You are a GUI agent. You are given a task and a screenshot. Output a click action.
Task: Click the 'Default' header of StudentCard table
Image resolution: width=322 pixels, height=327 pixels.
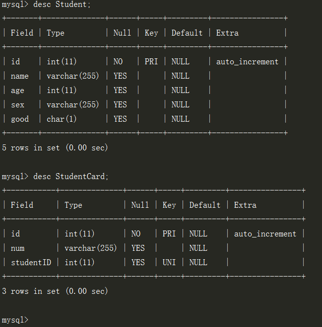[204, 205]
